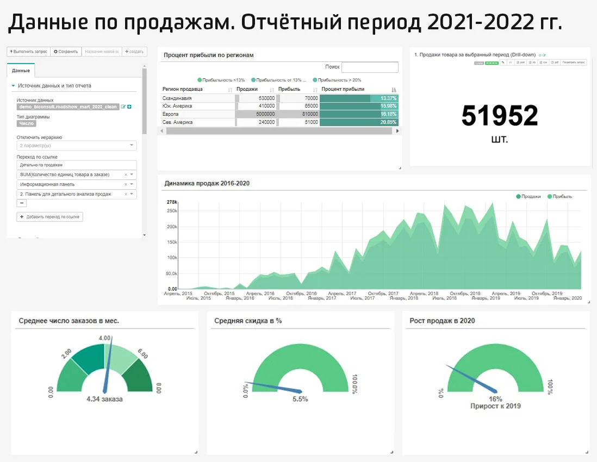Click Добавить переход по ссылке
This screenshot has height=462, width=597.
point(50,217)
